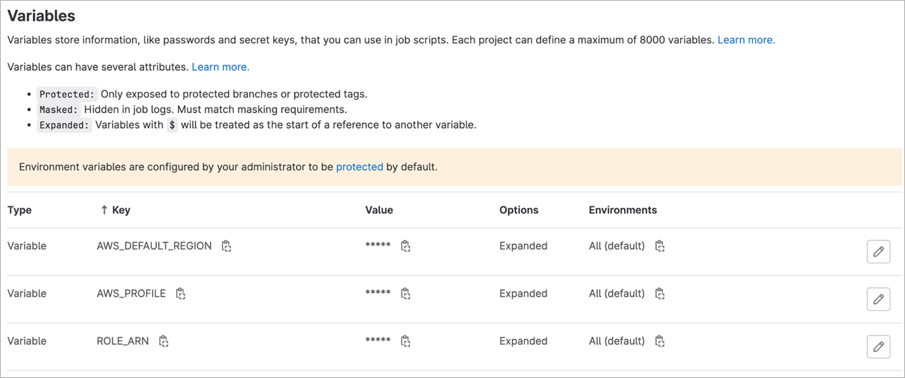Screen dimensions: 905x378
Task: Copy the ROLE_ARN masked value
Action: pos(405,342)
